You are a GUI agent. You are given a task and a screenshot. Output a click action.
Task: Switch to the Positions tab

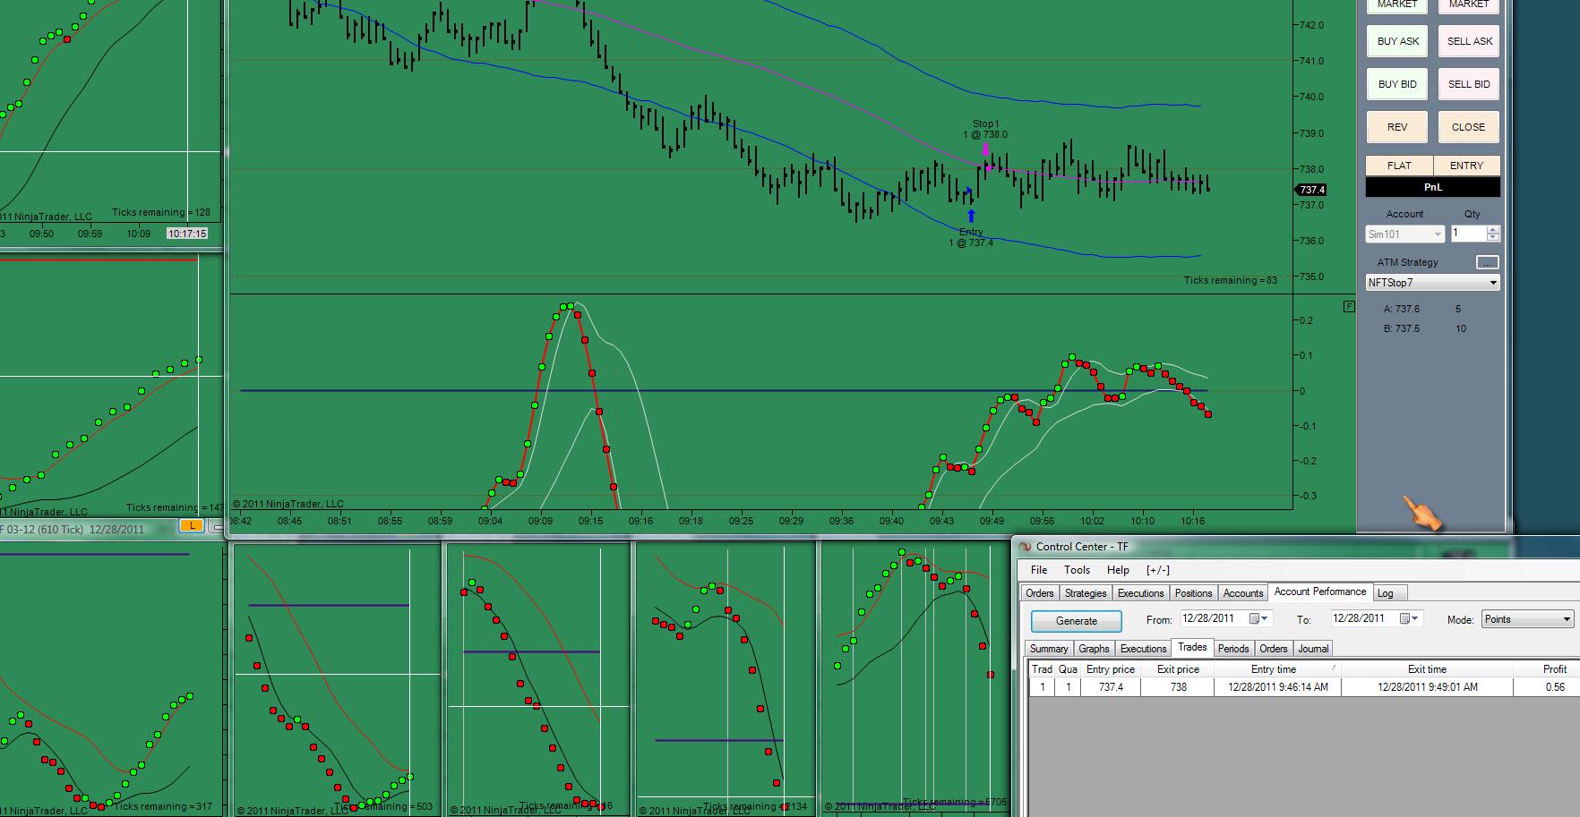(1193, 593)
